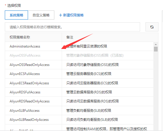Select the disabled AliyunOSSFullAccess policy
This screenshot has width=163, height=131.
pyautogui.click(x=25, y=55)
